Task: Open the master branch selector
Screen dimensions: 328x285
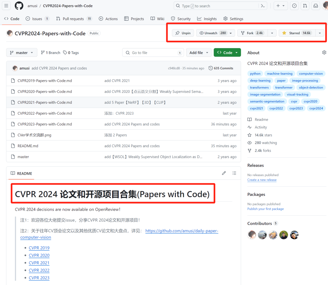Action: pos(22,52)
